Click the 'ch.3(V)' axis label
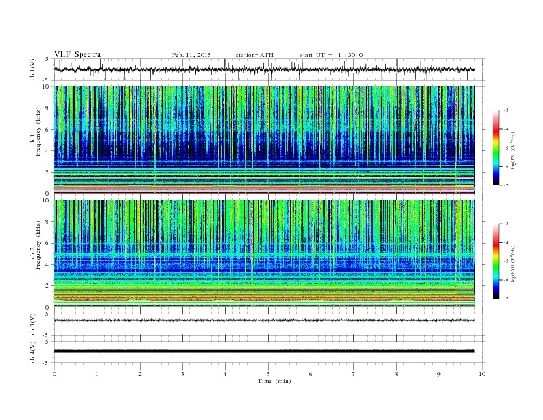Screen dimensions: 543x420 [33, 325]
